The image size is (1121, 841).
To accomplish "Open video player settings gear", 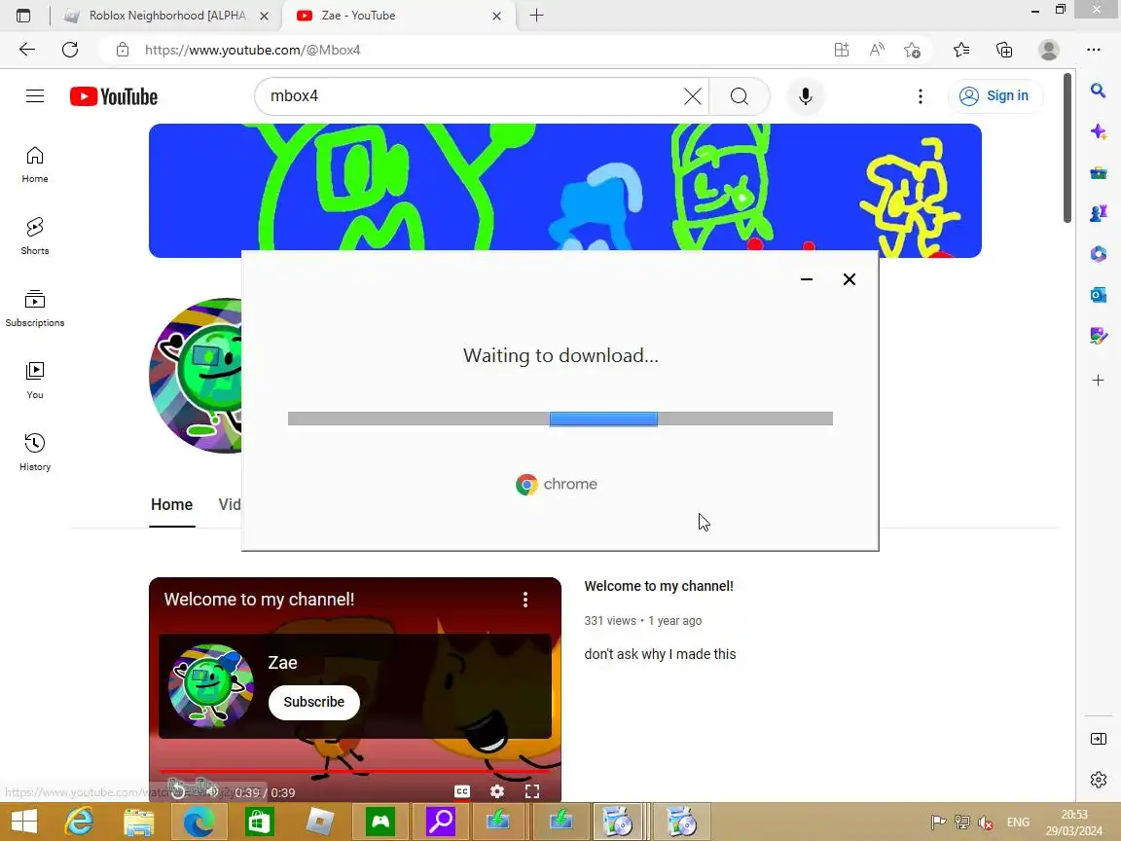I will [497, 791].
